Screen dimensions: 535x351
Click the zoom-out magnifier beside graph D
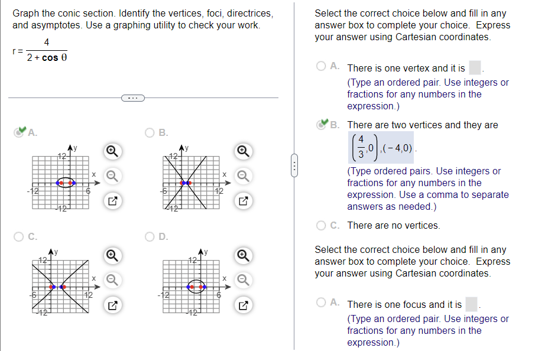click(x=242, y=279)
